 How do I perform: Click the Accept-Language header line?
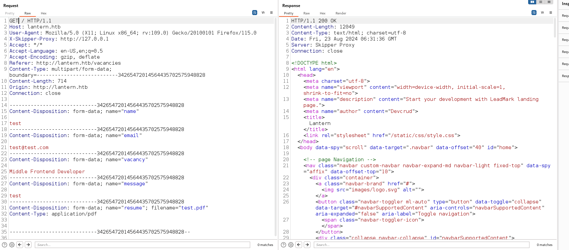pyautogui.click(x=56, y=51)
